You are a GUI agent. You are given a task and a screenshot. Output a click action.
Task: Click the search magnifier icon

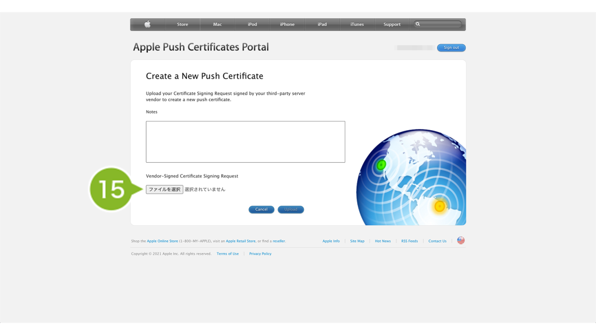point(418,24)
